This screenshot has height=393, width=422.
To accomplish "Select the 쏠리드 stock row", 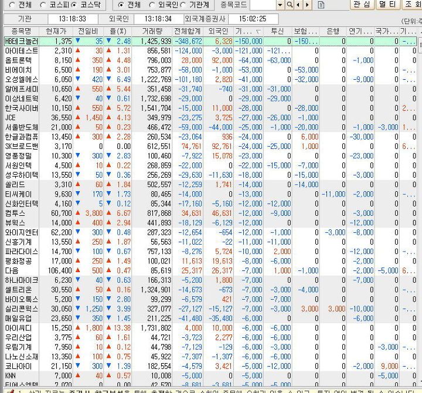I will point(210,185).
